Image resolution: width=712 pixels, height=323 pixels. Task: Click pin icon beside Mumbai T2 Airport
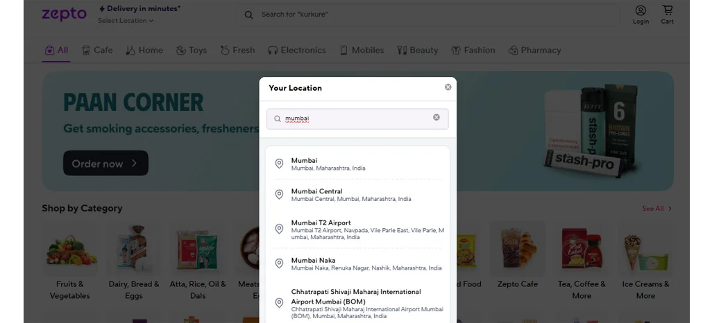(279, 229)
